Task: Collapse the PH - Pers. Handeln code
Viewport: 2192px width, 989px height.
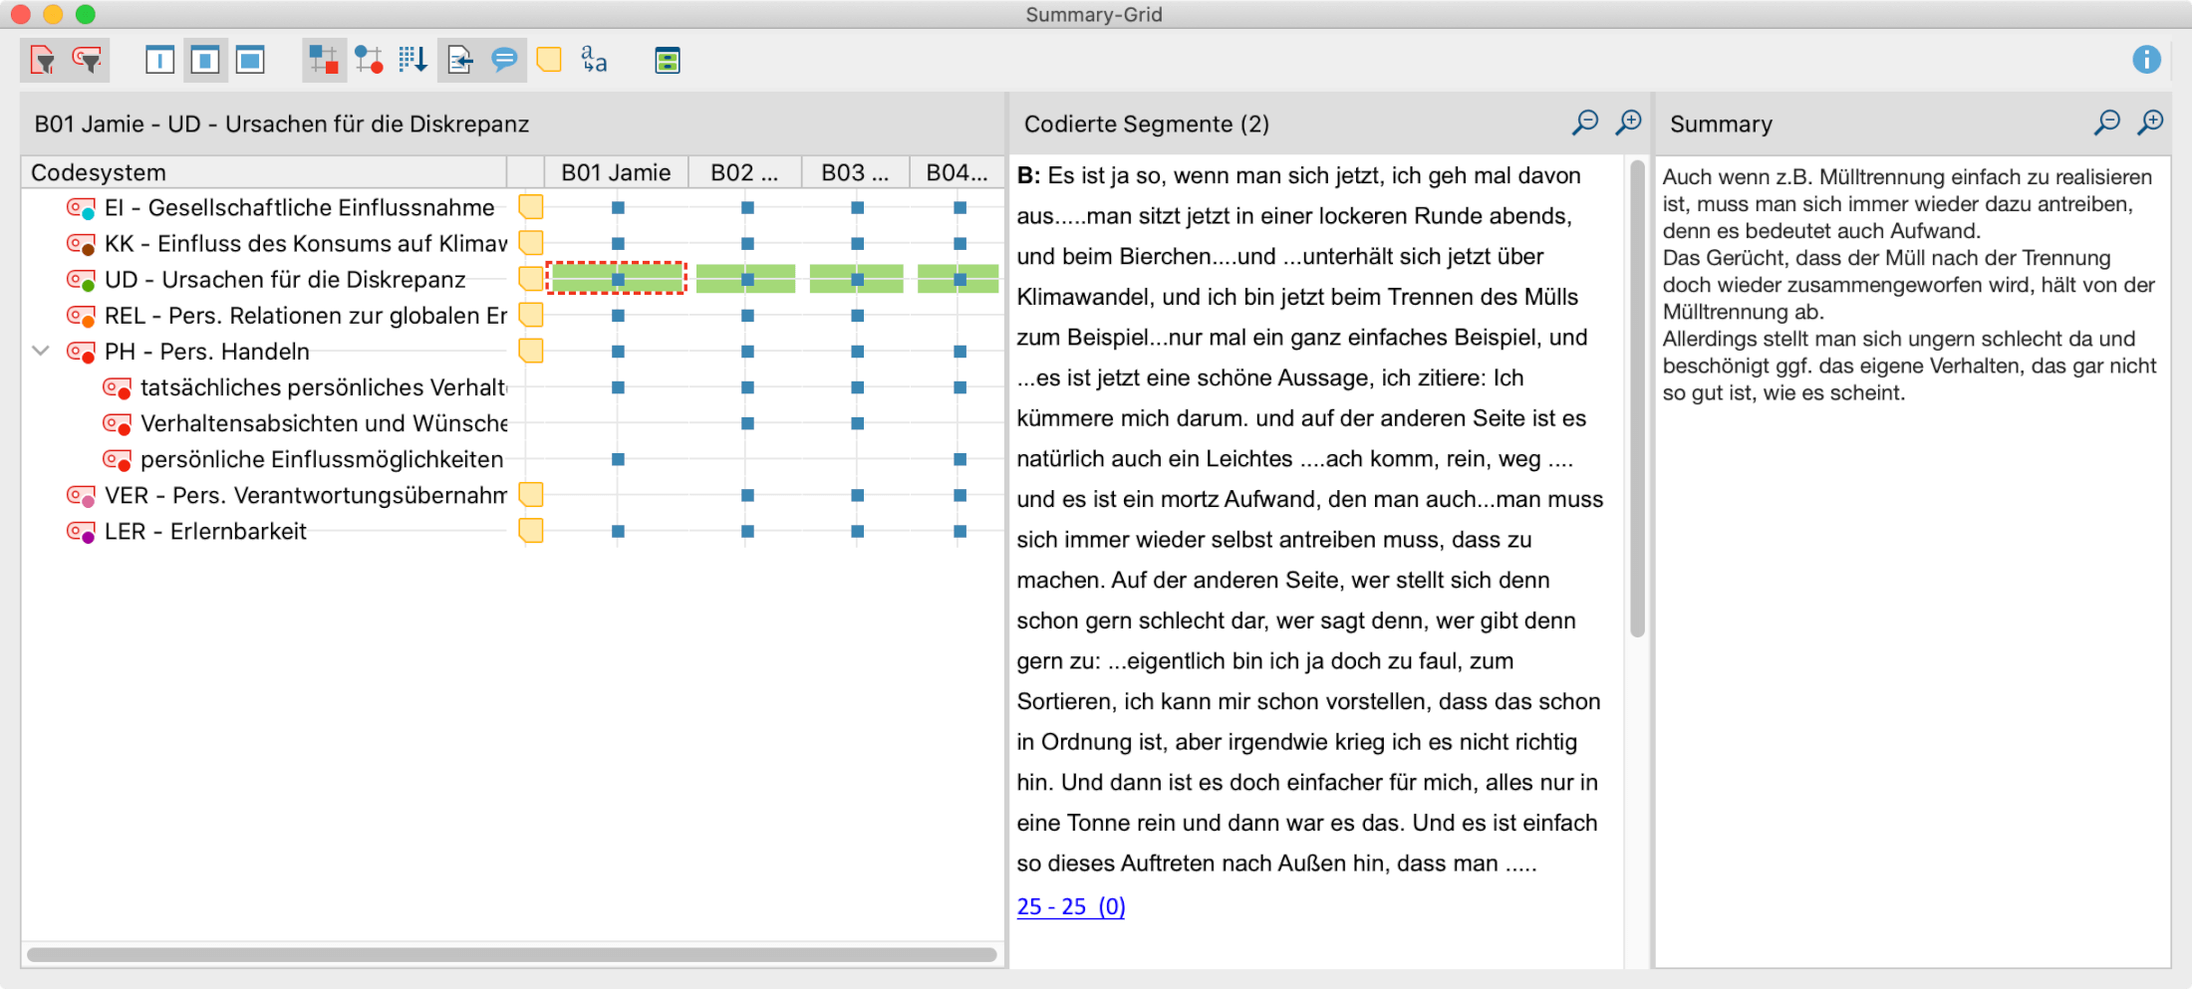Action: (41, 351)
